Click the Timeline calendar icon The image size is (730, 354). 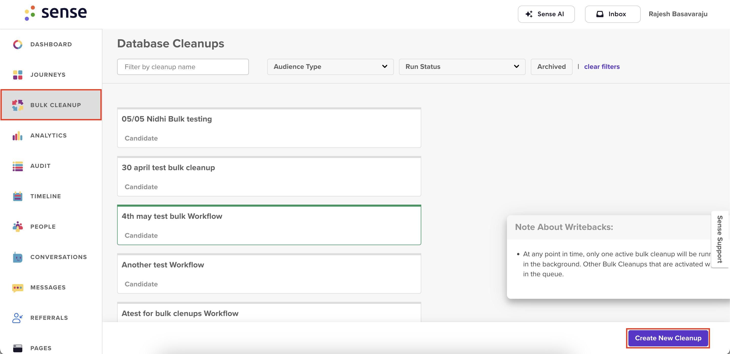coord(17,196)
